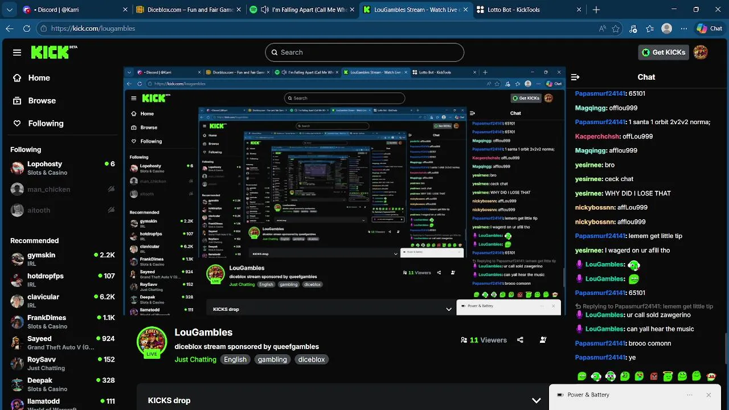Open the Copilot Chat button in toolbar
The image size is (729, 410).
[709, 28]
